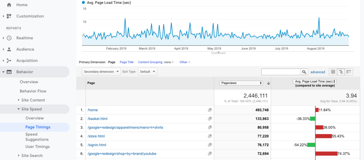
Task: Switch to data table view icon
Action: click(x=333, y=72)
